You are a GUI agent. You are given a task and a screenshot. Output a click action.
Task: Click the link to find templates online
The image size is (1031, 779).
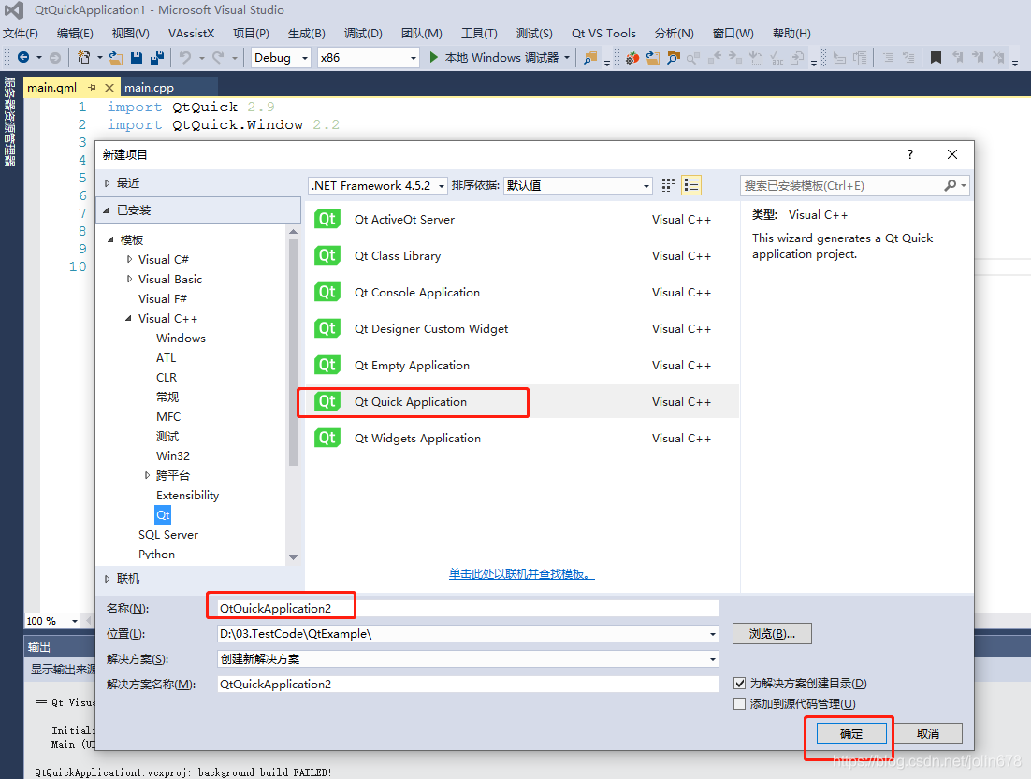(x=521, y=574)
